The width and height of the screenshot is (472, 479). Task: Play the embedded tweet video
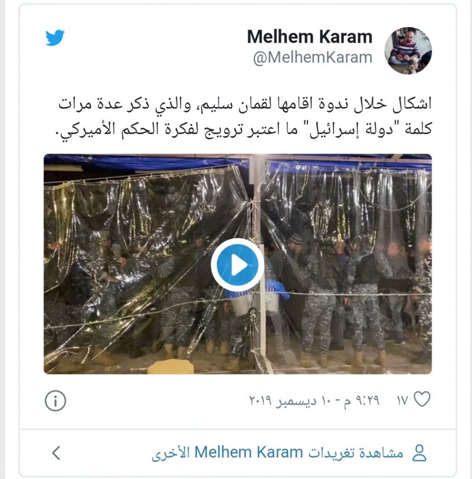pos(237,265)
